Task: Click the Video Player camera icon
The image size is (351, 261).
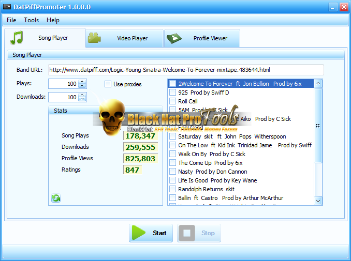Action: [94, 38]
